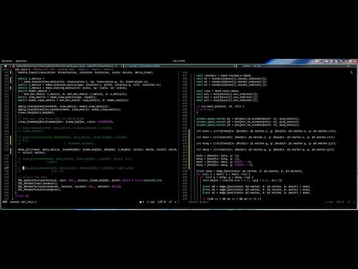
Task: Click the 'int minx' declaration line
Action: (x=266, y=131)
